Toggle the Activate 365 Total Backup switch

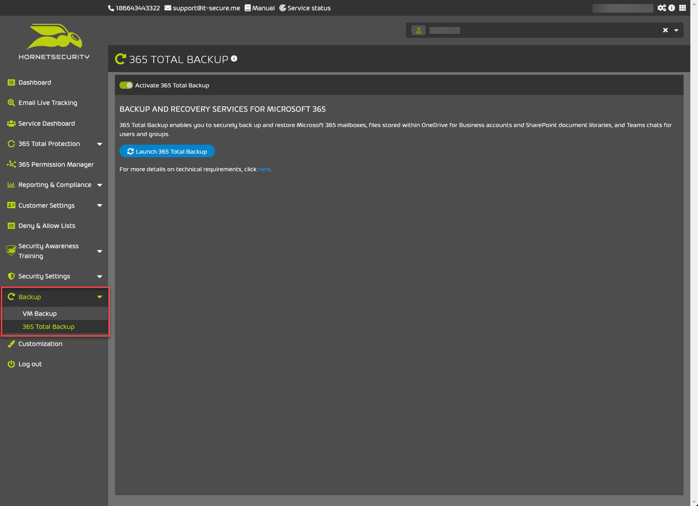[126, 85]
